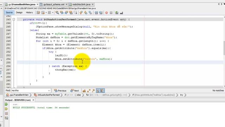225x127 pixels.
Task: Toggle Regular Expression in find bar
Action: [94, 91]
